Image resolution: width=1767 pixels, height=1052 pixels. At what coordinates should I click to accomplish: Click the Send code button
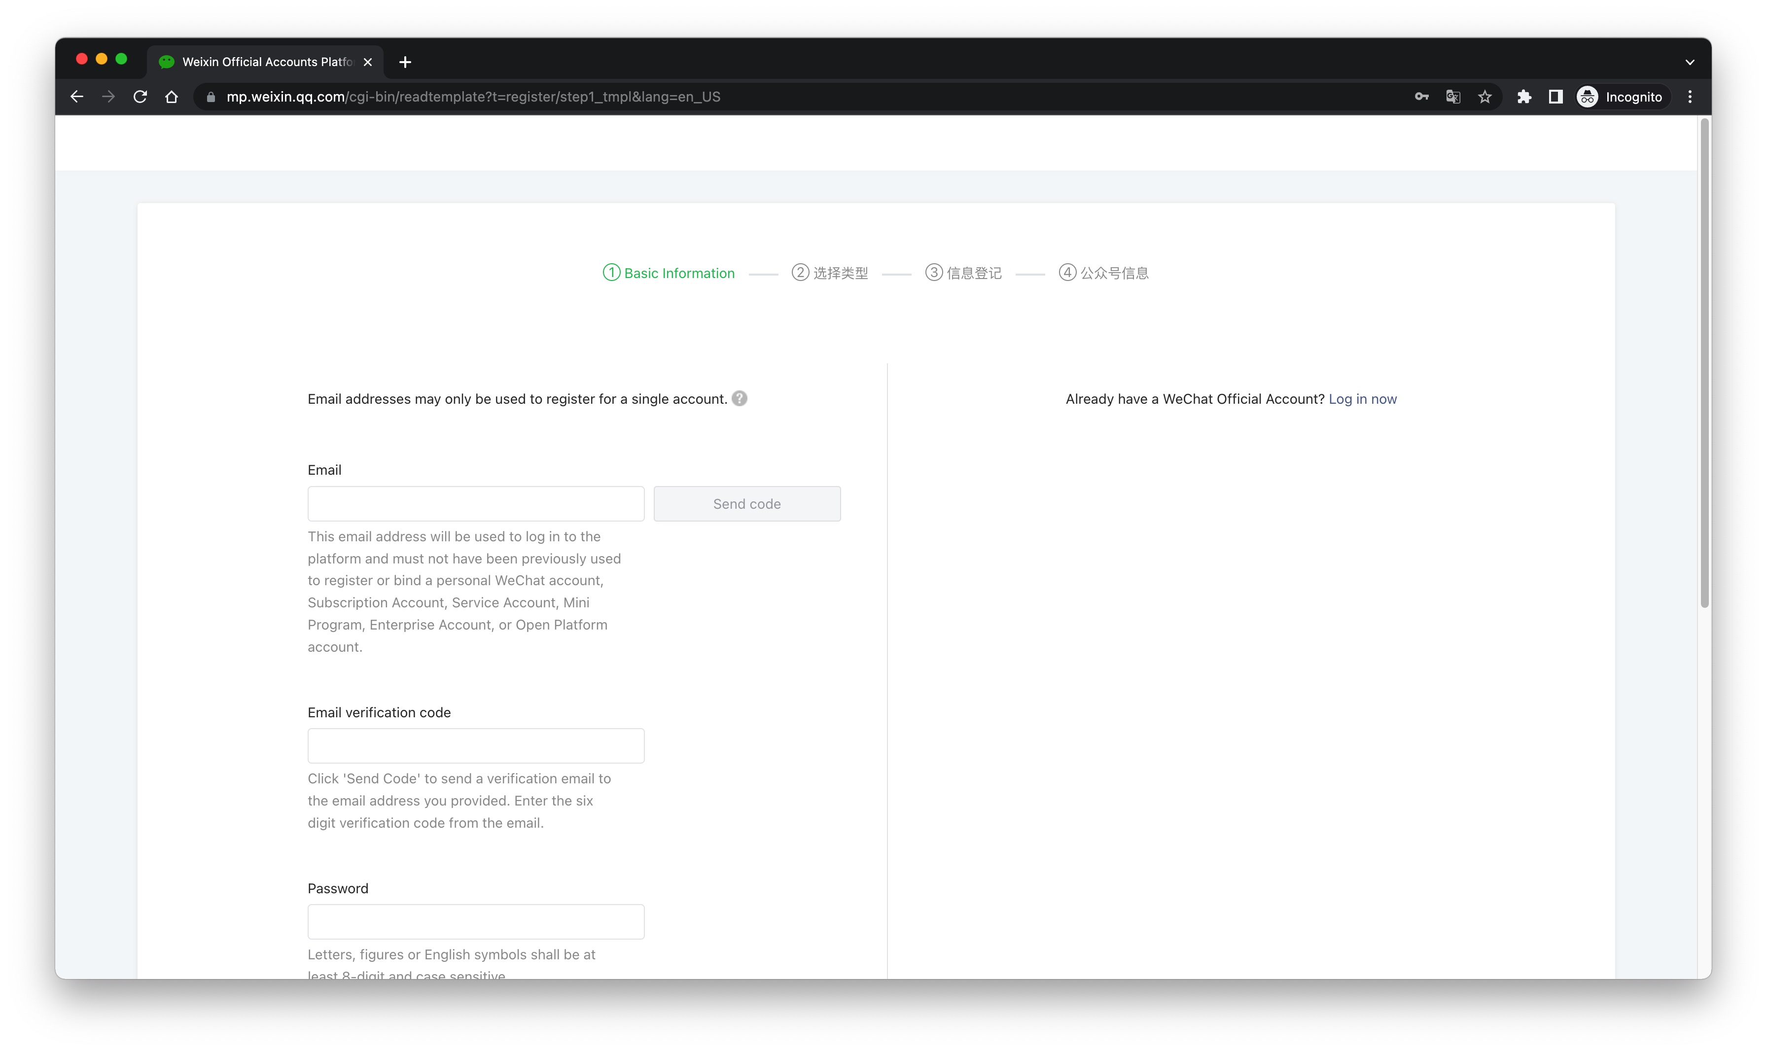tap(746, 504)
